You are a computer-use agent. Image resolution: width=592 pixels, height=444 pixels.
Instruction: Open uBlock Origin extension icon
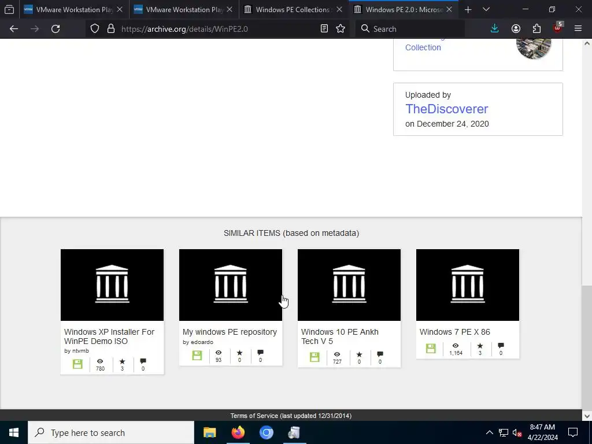pos(558,28)
